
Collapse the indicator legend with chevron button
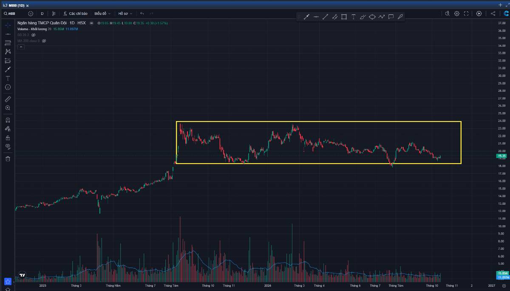(x=20, y=47)
